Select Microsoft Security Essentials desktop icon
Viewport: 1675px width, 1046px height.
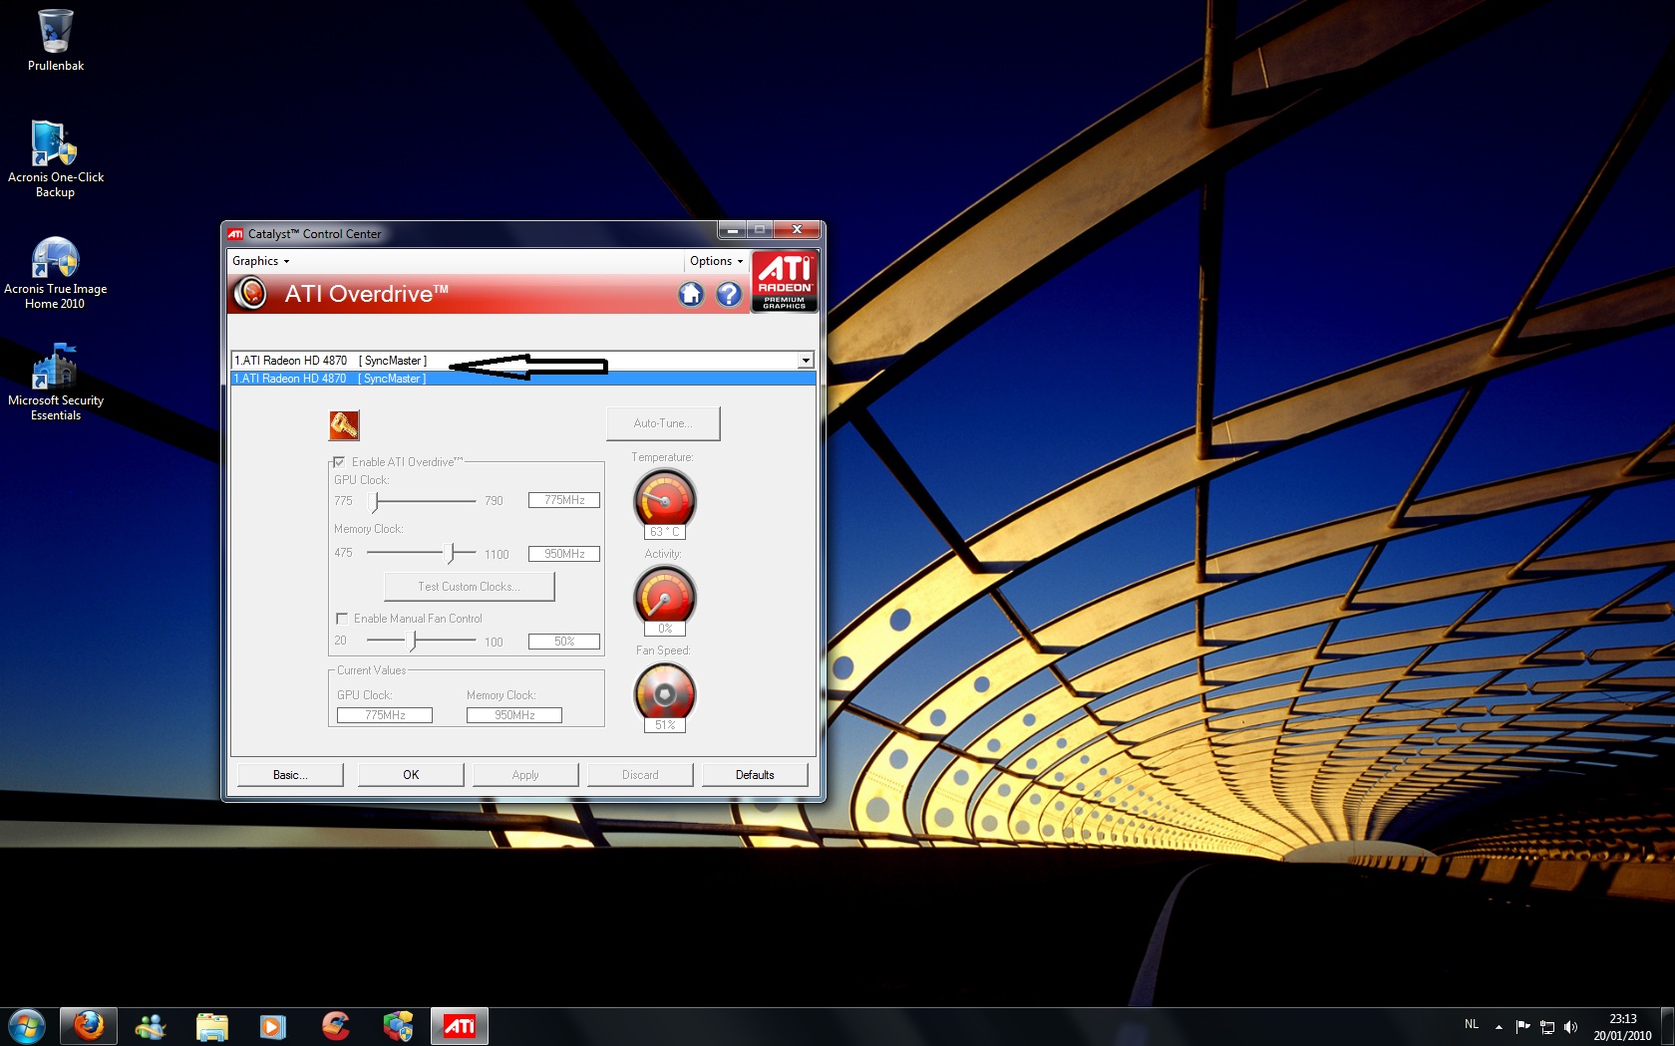(x=55, y=384)
